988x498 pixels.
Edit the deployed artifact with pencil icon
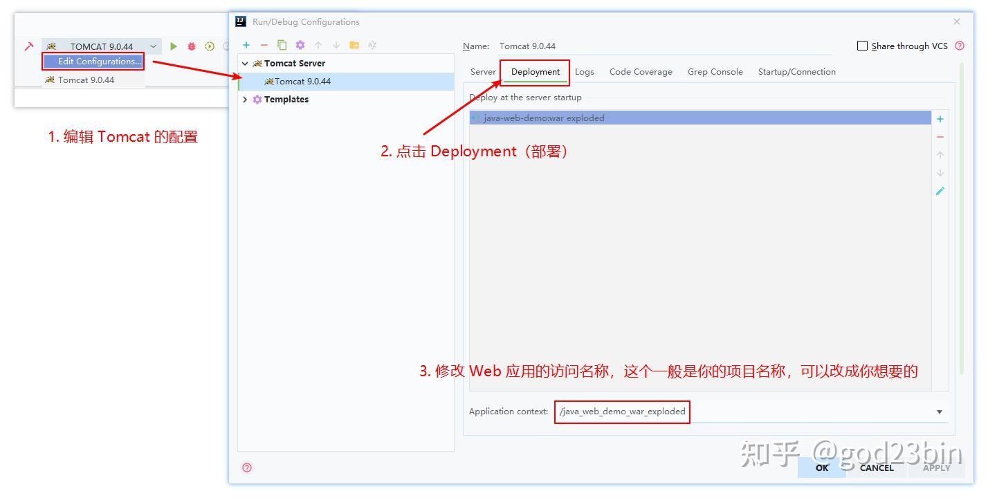(x=940, y=190)
